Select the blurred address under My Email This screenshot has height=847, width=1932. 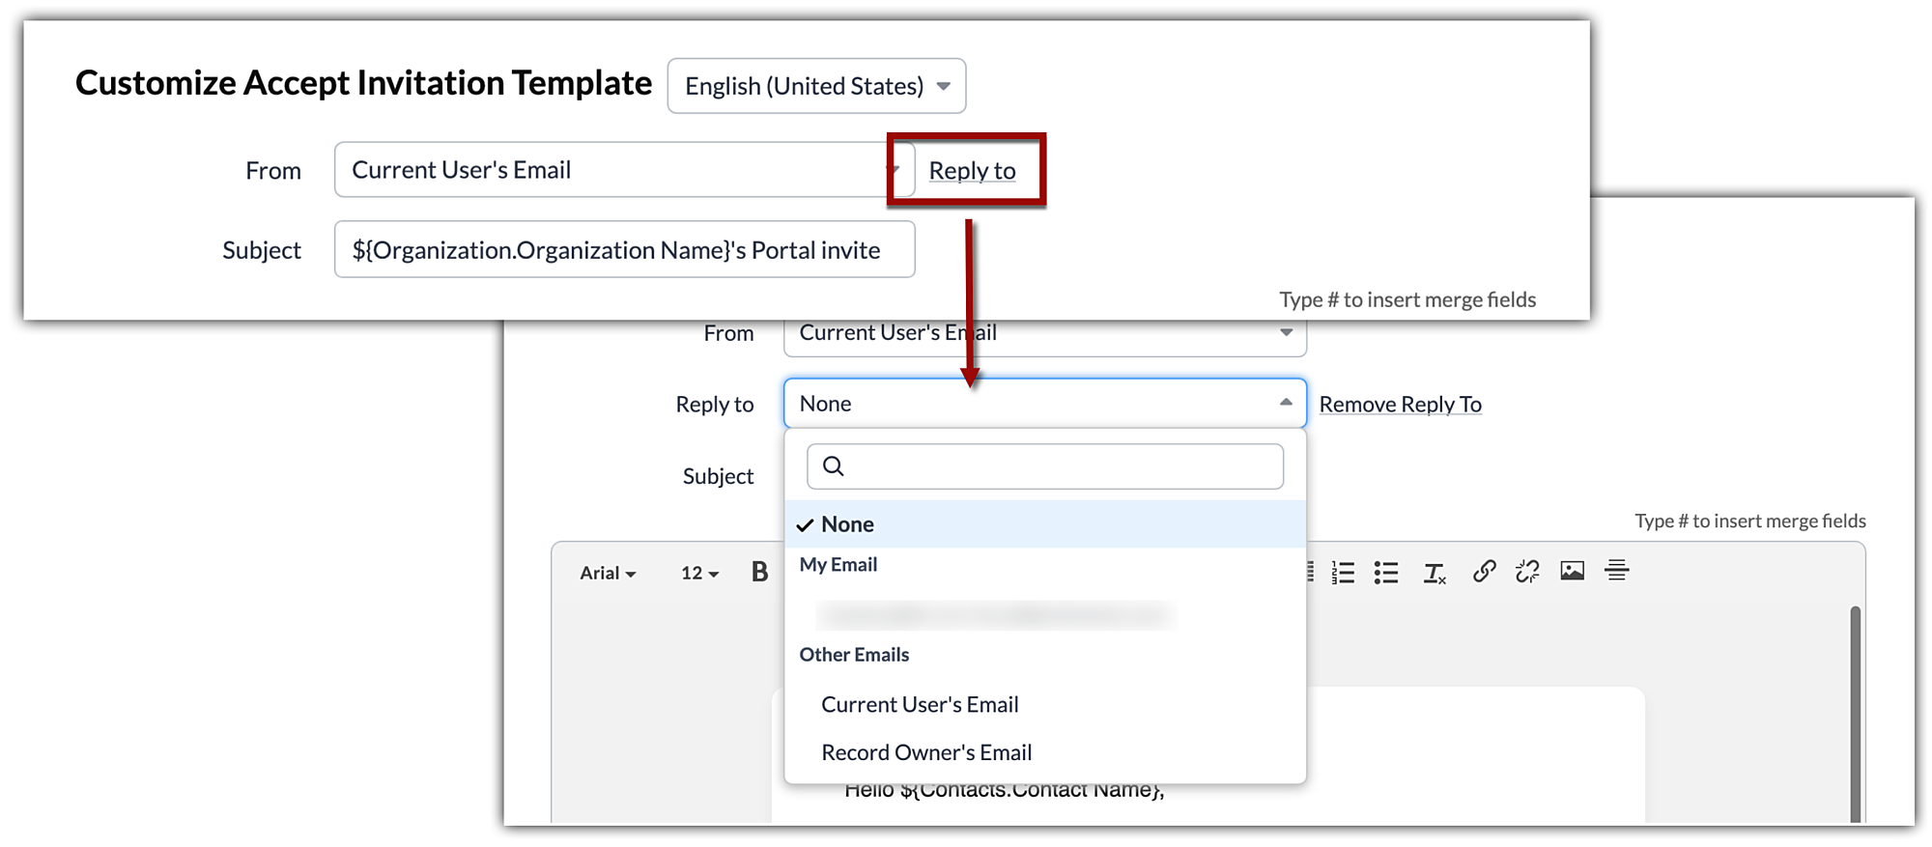(x=995, y=614)
